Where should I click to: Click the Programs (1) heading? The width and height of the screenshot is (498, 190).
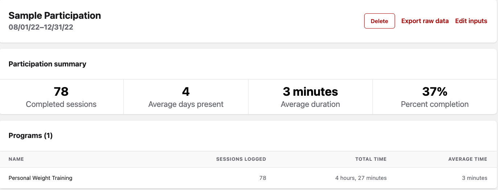coord(30,135)
